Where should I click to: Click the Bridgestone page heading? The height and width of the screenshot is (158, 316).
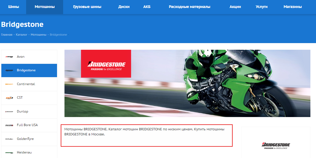(x=22, y=24)
